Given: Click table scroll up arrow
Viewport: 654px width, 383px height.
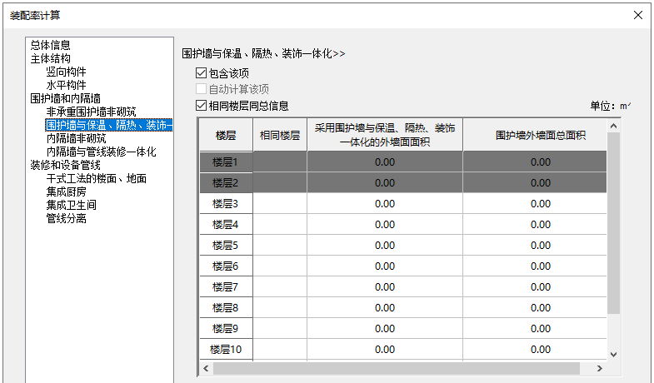Looking at the screenshot, I should point(614,126).
